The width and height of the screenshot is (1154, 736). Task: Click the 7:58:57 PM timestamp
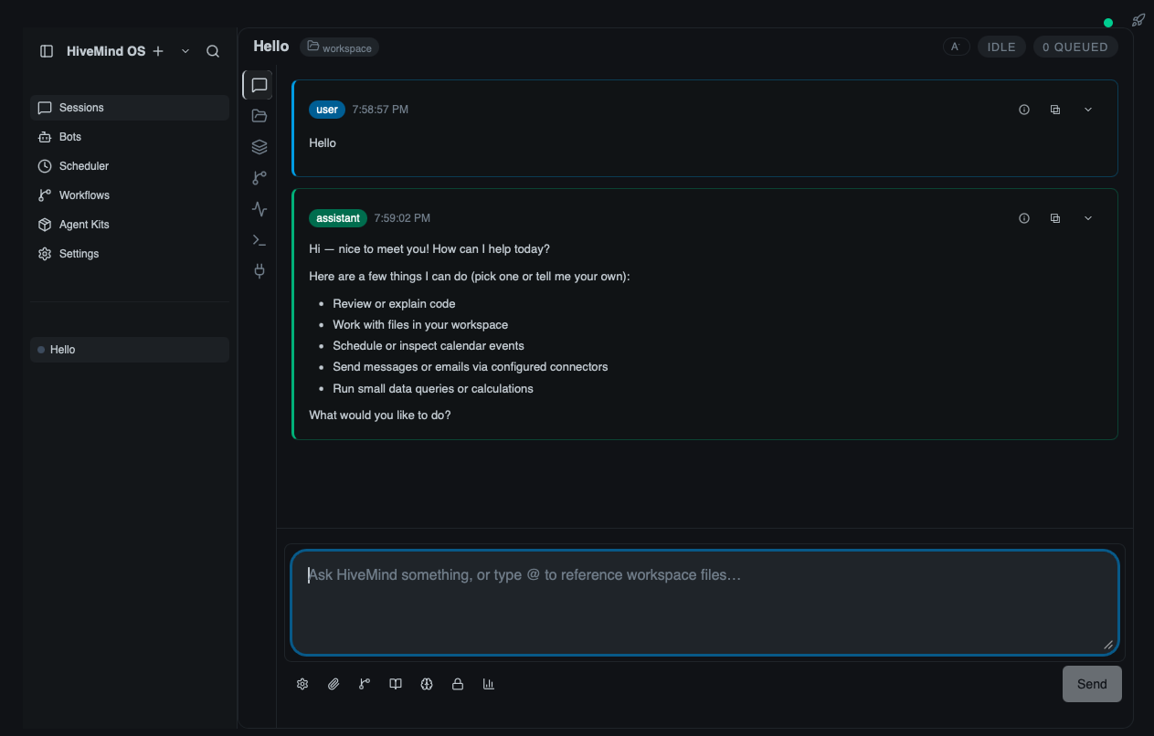click(380, 110)
